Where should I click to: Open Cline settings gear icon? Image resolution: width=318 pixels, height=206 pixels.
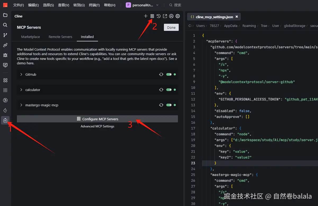coord(178,16)
